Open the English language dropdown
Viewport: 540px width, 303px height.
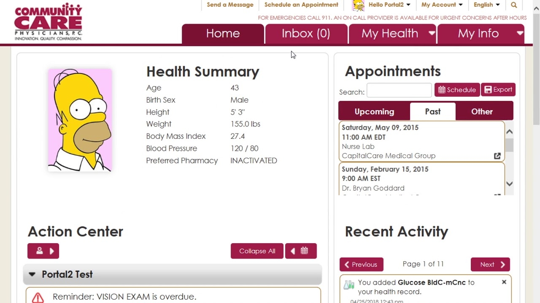487,5
